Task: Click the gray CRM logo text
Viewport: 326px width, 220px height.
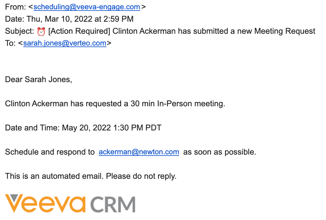Action: (x=113, y=204)
